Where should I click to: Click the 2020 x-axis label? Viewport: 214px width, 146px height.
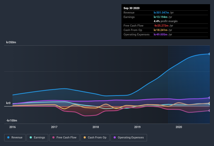pos(179,127)
